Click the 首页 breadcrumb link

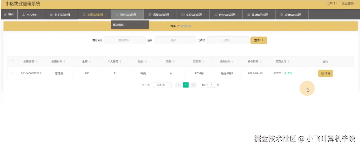tap(173, 26)
